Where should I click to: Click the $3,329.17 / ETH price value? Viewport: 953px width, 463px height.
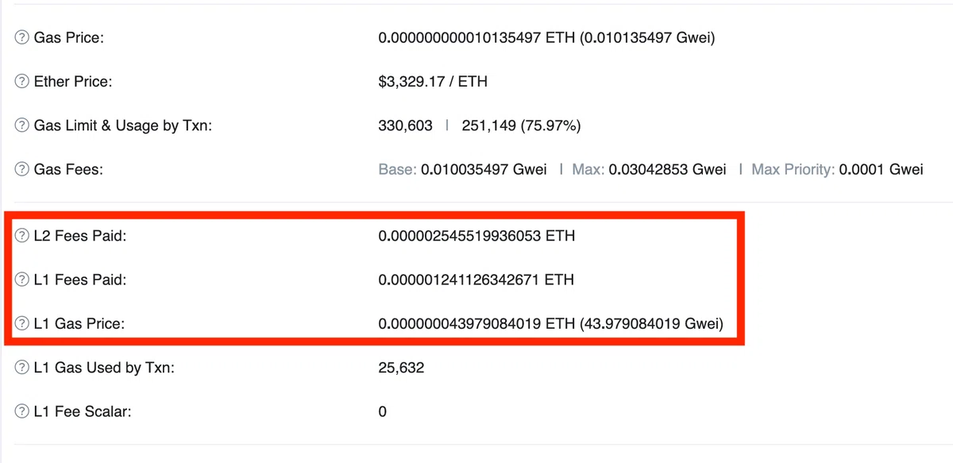(x=433, y=82)
